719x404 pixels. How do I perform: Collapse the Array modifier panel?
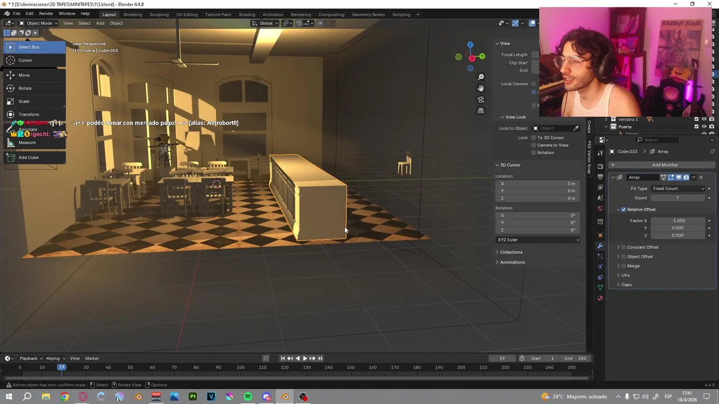[x=613, y=177]
